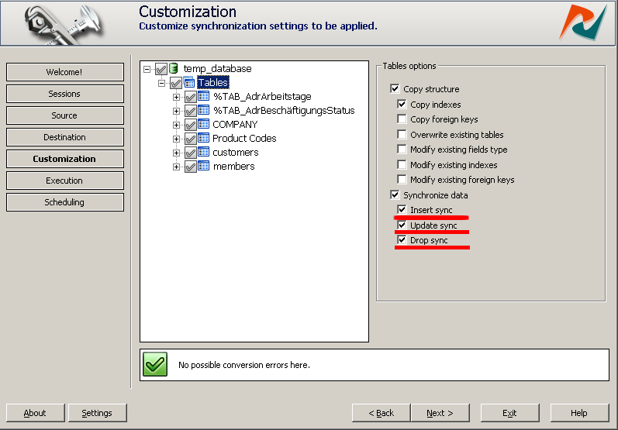The image size is (618, 430).
Task: Click the Next > button
Action: pyautogui.click(x=440, y=413)
